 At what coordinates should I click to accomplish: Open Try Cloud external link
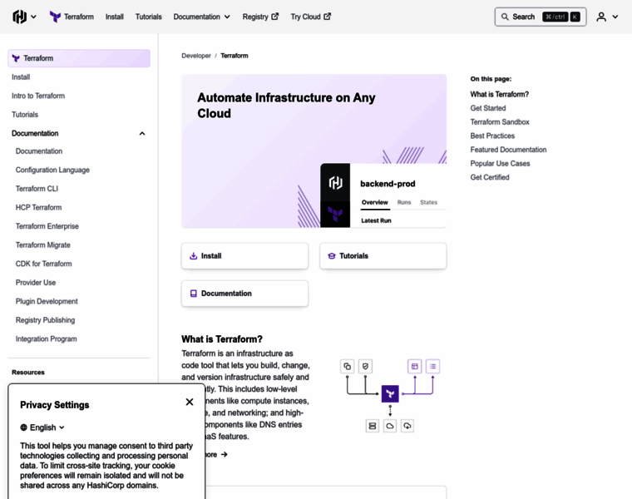click(310, 17)
